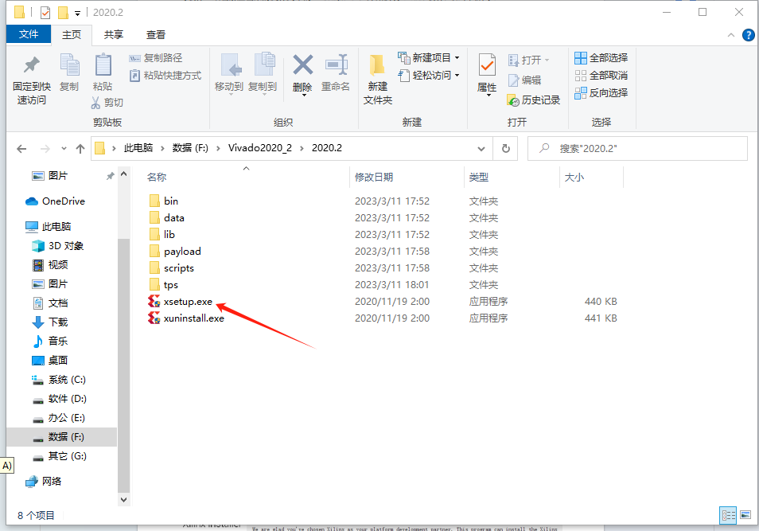This screenshot has height=531, width=759.
Task: Select 软件 (D:) drive in sidebar
Action: pos(59,399)
